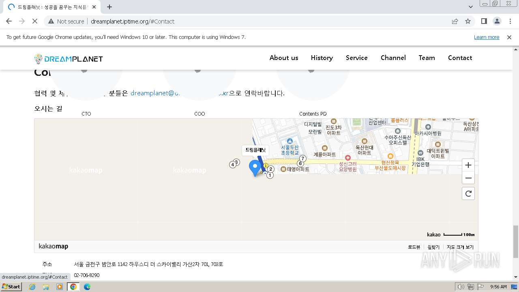Click the Dreamplanet logo
Screen dimensions: 519x292
click(x=69, y=59)
